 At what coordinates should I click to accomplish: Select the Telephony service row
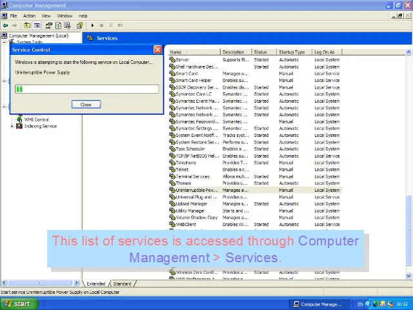pos(255,162)
